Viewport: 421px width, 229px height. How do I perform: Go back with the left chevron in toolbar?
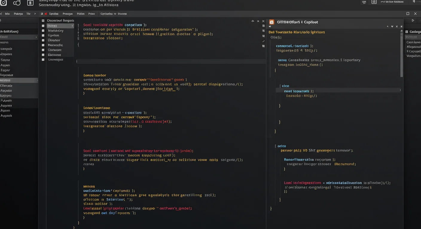pos(1,14)
